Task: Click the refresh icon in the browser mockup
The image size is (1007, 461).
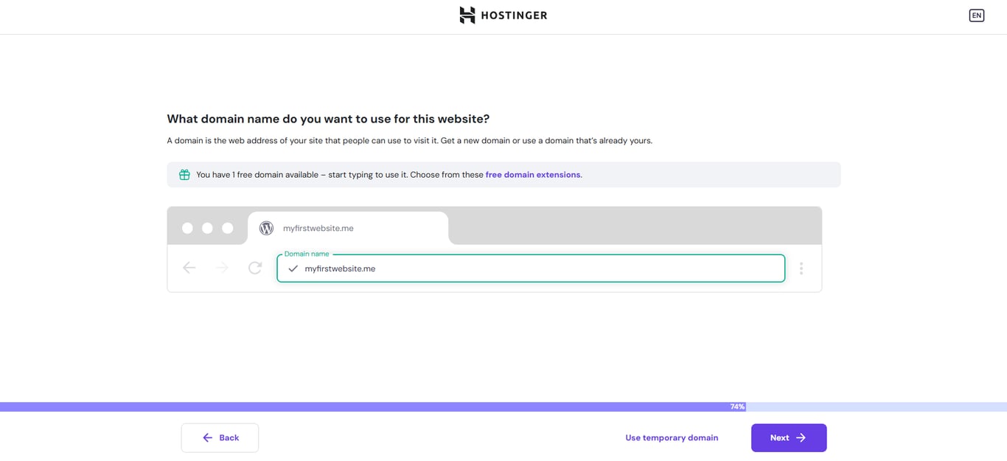Action: [254, 268]
